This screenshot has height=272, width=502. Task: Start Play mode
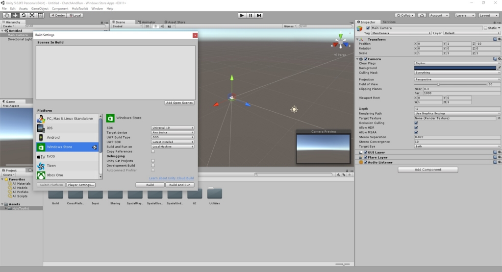pyautogui.click(x=242, y=15)
